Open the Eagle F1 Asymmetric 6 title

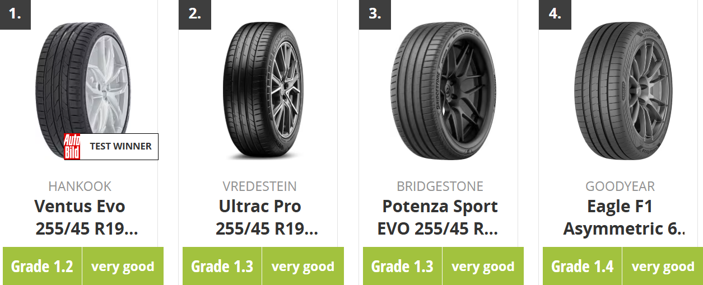[x=620, y=217]
